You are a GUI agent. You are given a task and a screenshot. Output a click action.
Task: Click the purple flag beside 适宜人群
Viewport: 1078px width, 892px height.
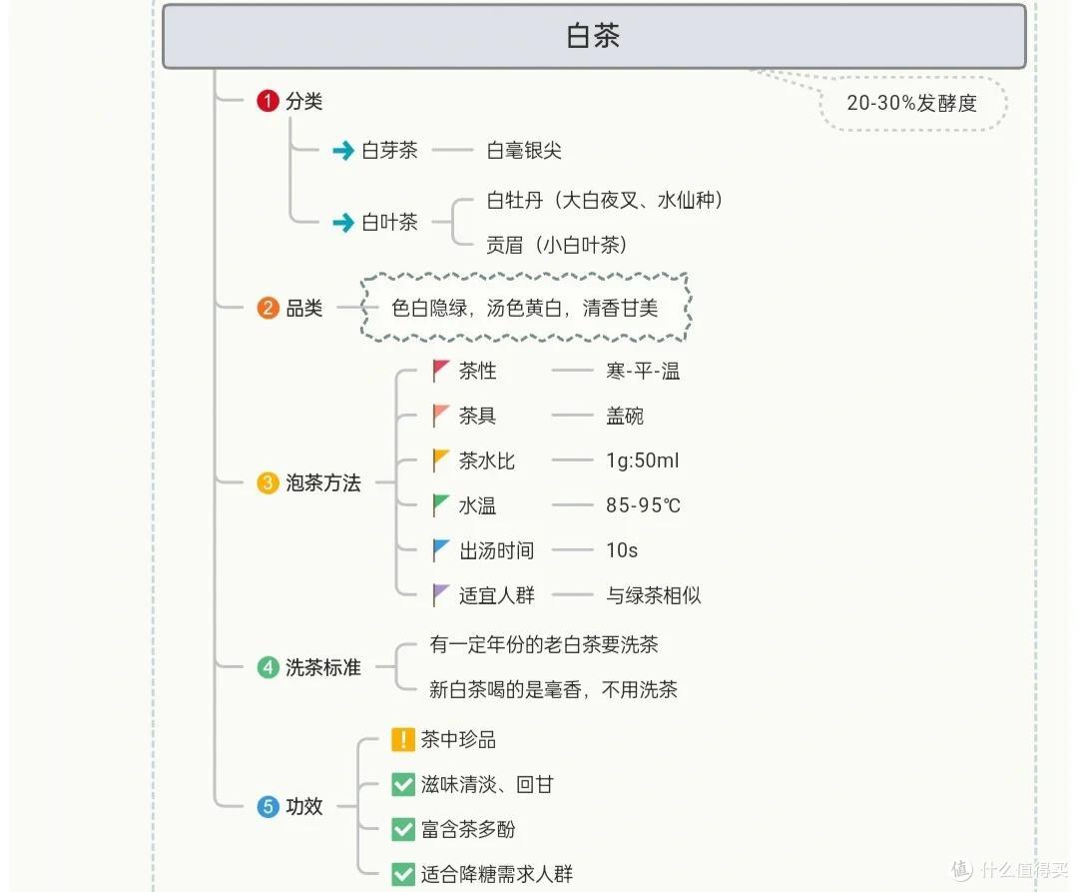441,595
